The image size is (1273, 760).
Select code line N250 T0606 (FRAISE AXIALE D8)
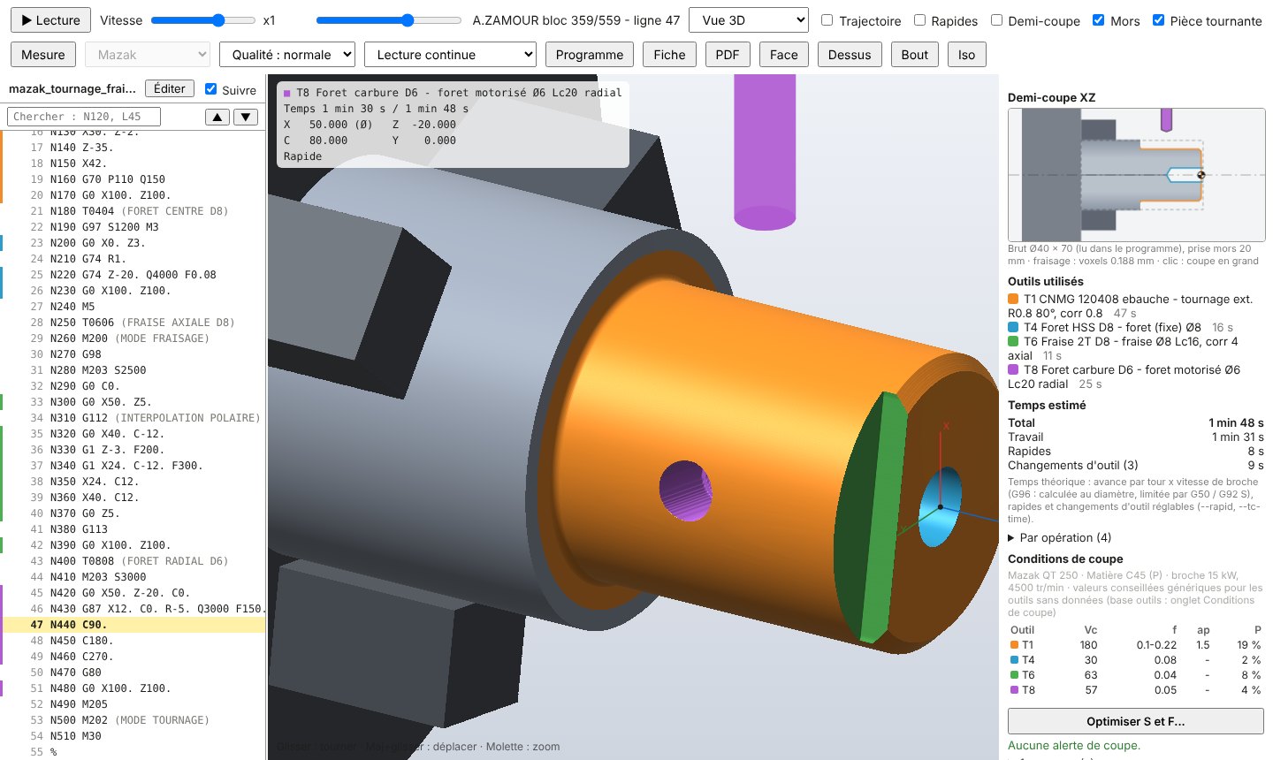pos(133,323)
